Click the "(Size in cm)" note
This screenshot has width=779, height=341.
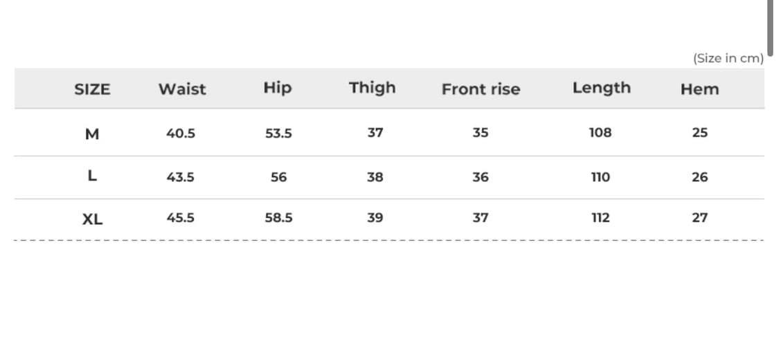click(728, 58)
